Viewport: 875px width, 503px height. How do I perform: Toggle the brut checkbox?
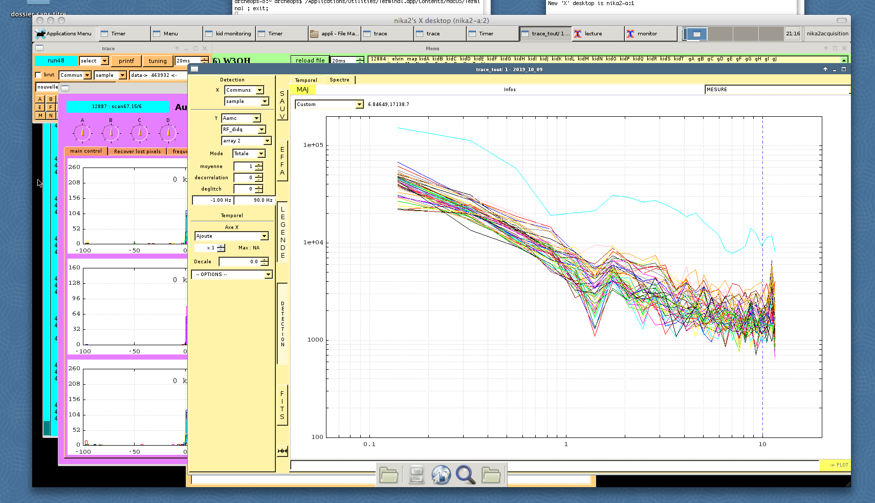coord(38,75)
